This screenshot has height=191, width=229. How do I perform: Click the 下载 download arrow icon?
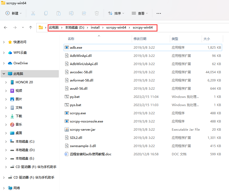point(12,116)
